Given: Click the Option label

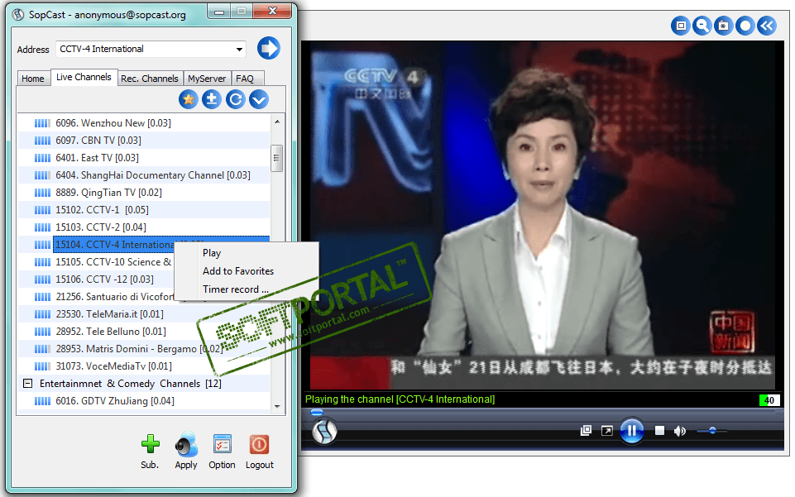Looking at the screenshot, I should [222, 465].
